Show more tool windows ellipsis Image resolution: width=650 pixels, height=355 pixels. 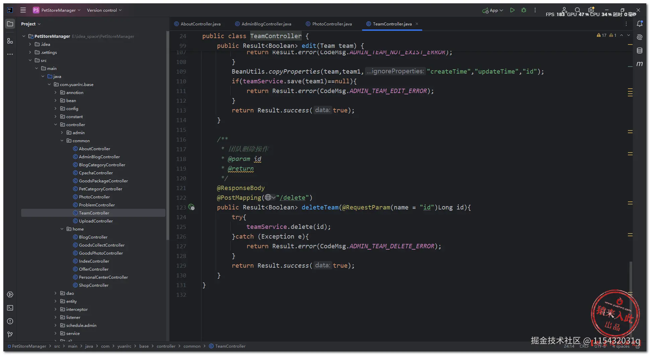pyautogui.click(x=10, y=54)
